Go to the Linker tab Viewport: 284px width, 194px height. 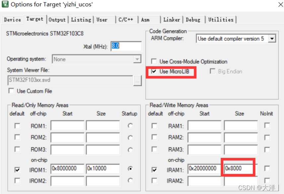point(172,20)
